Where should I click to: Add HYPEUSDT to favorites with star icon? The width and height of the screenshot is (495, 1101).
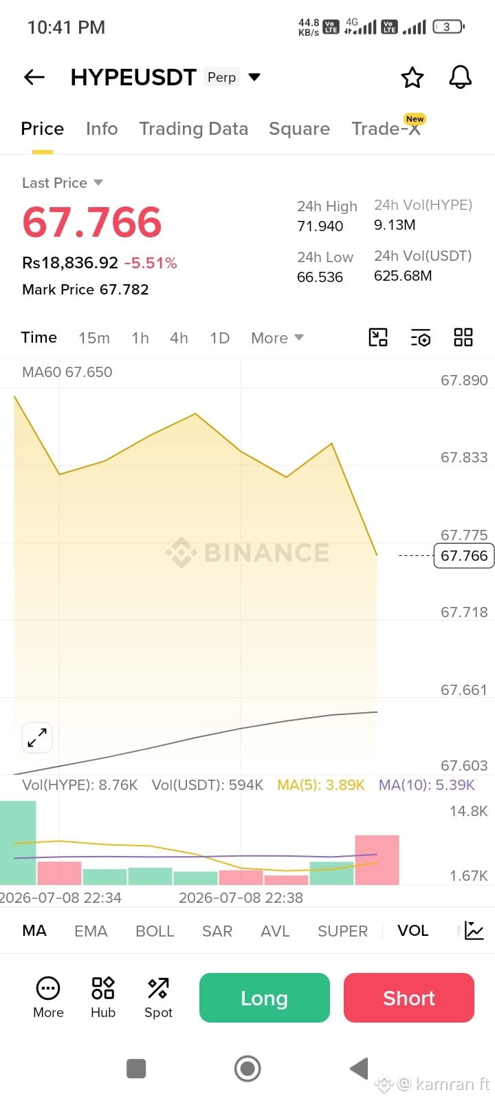click(x=412, y=77)
